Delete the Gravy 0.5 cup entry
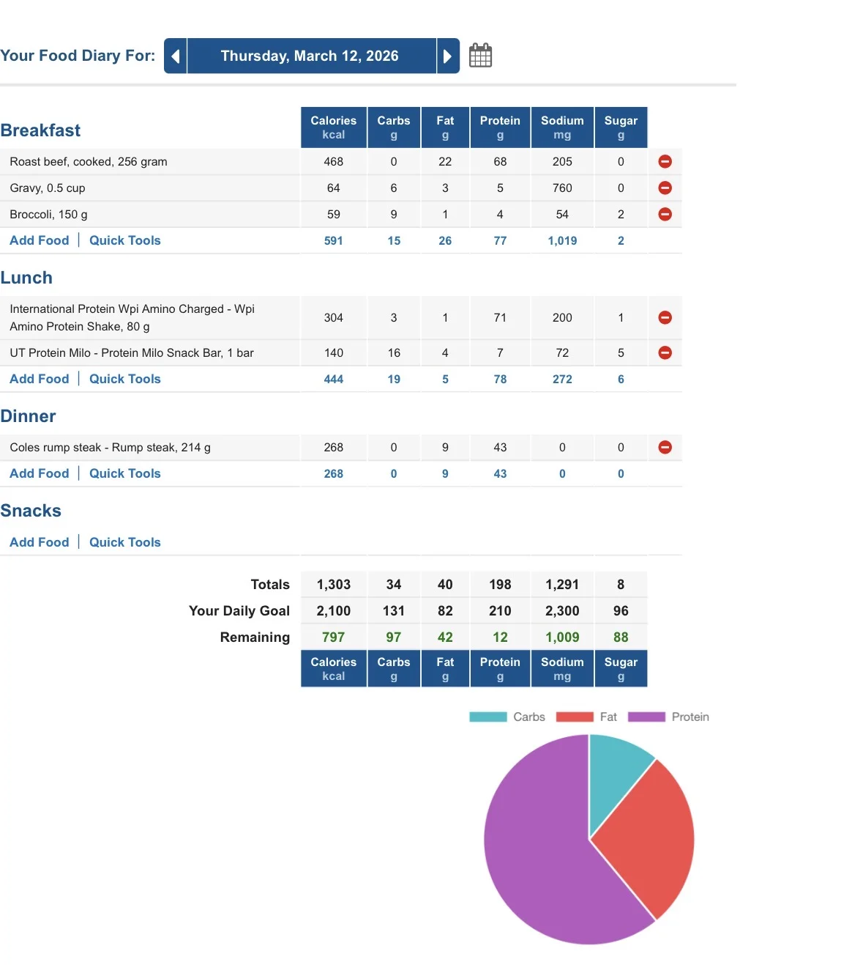863x965 pixels. 665,188
